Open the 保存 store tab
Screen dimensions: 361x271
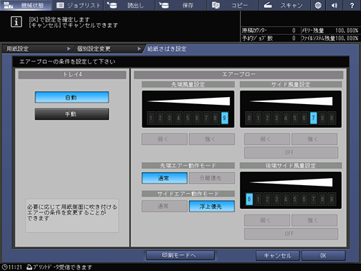(182, 5)
